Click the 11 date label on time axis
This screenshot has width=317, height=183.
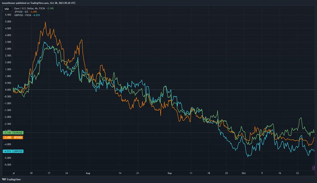[x=191, y=173]
